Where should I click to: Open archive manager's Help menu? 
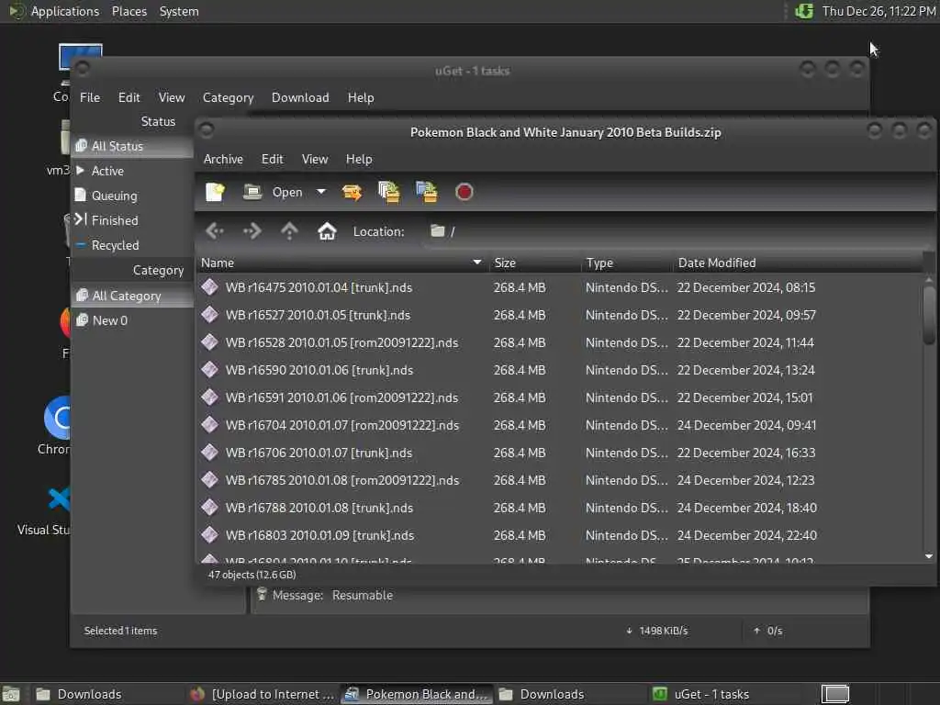tap(359, 159)
